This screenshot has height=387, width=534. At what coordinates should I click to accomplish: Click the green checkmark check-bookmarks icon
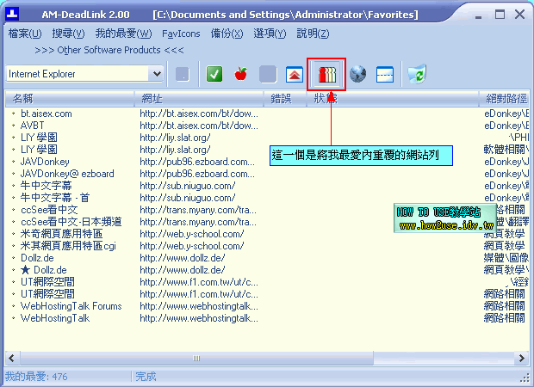pyautogui.click(x=214, y=74)
